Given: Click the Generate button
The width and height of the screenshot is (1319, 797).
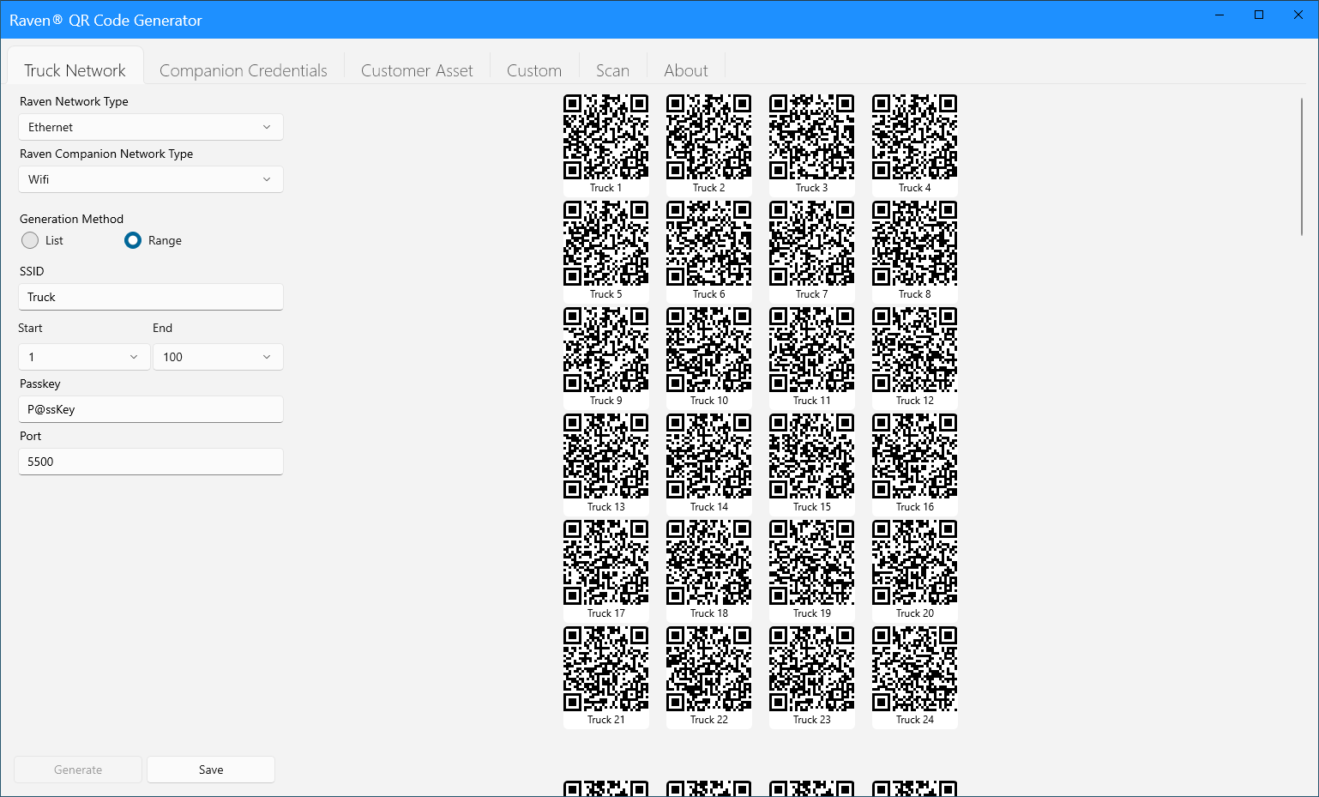Looking at the screenshot, I should pos(78,770).
